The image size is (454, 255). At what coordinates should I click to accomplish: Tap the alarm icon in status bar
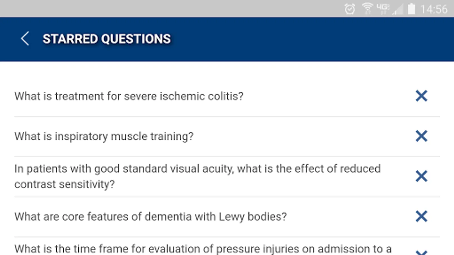(x=350, y=9)
